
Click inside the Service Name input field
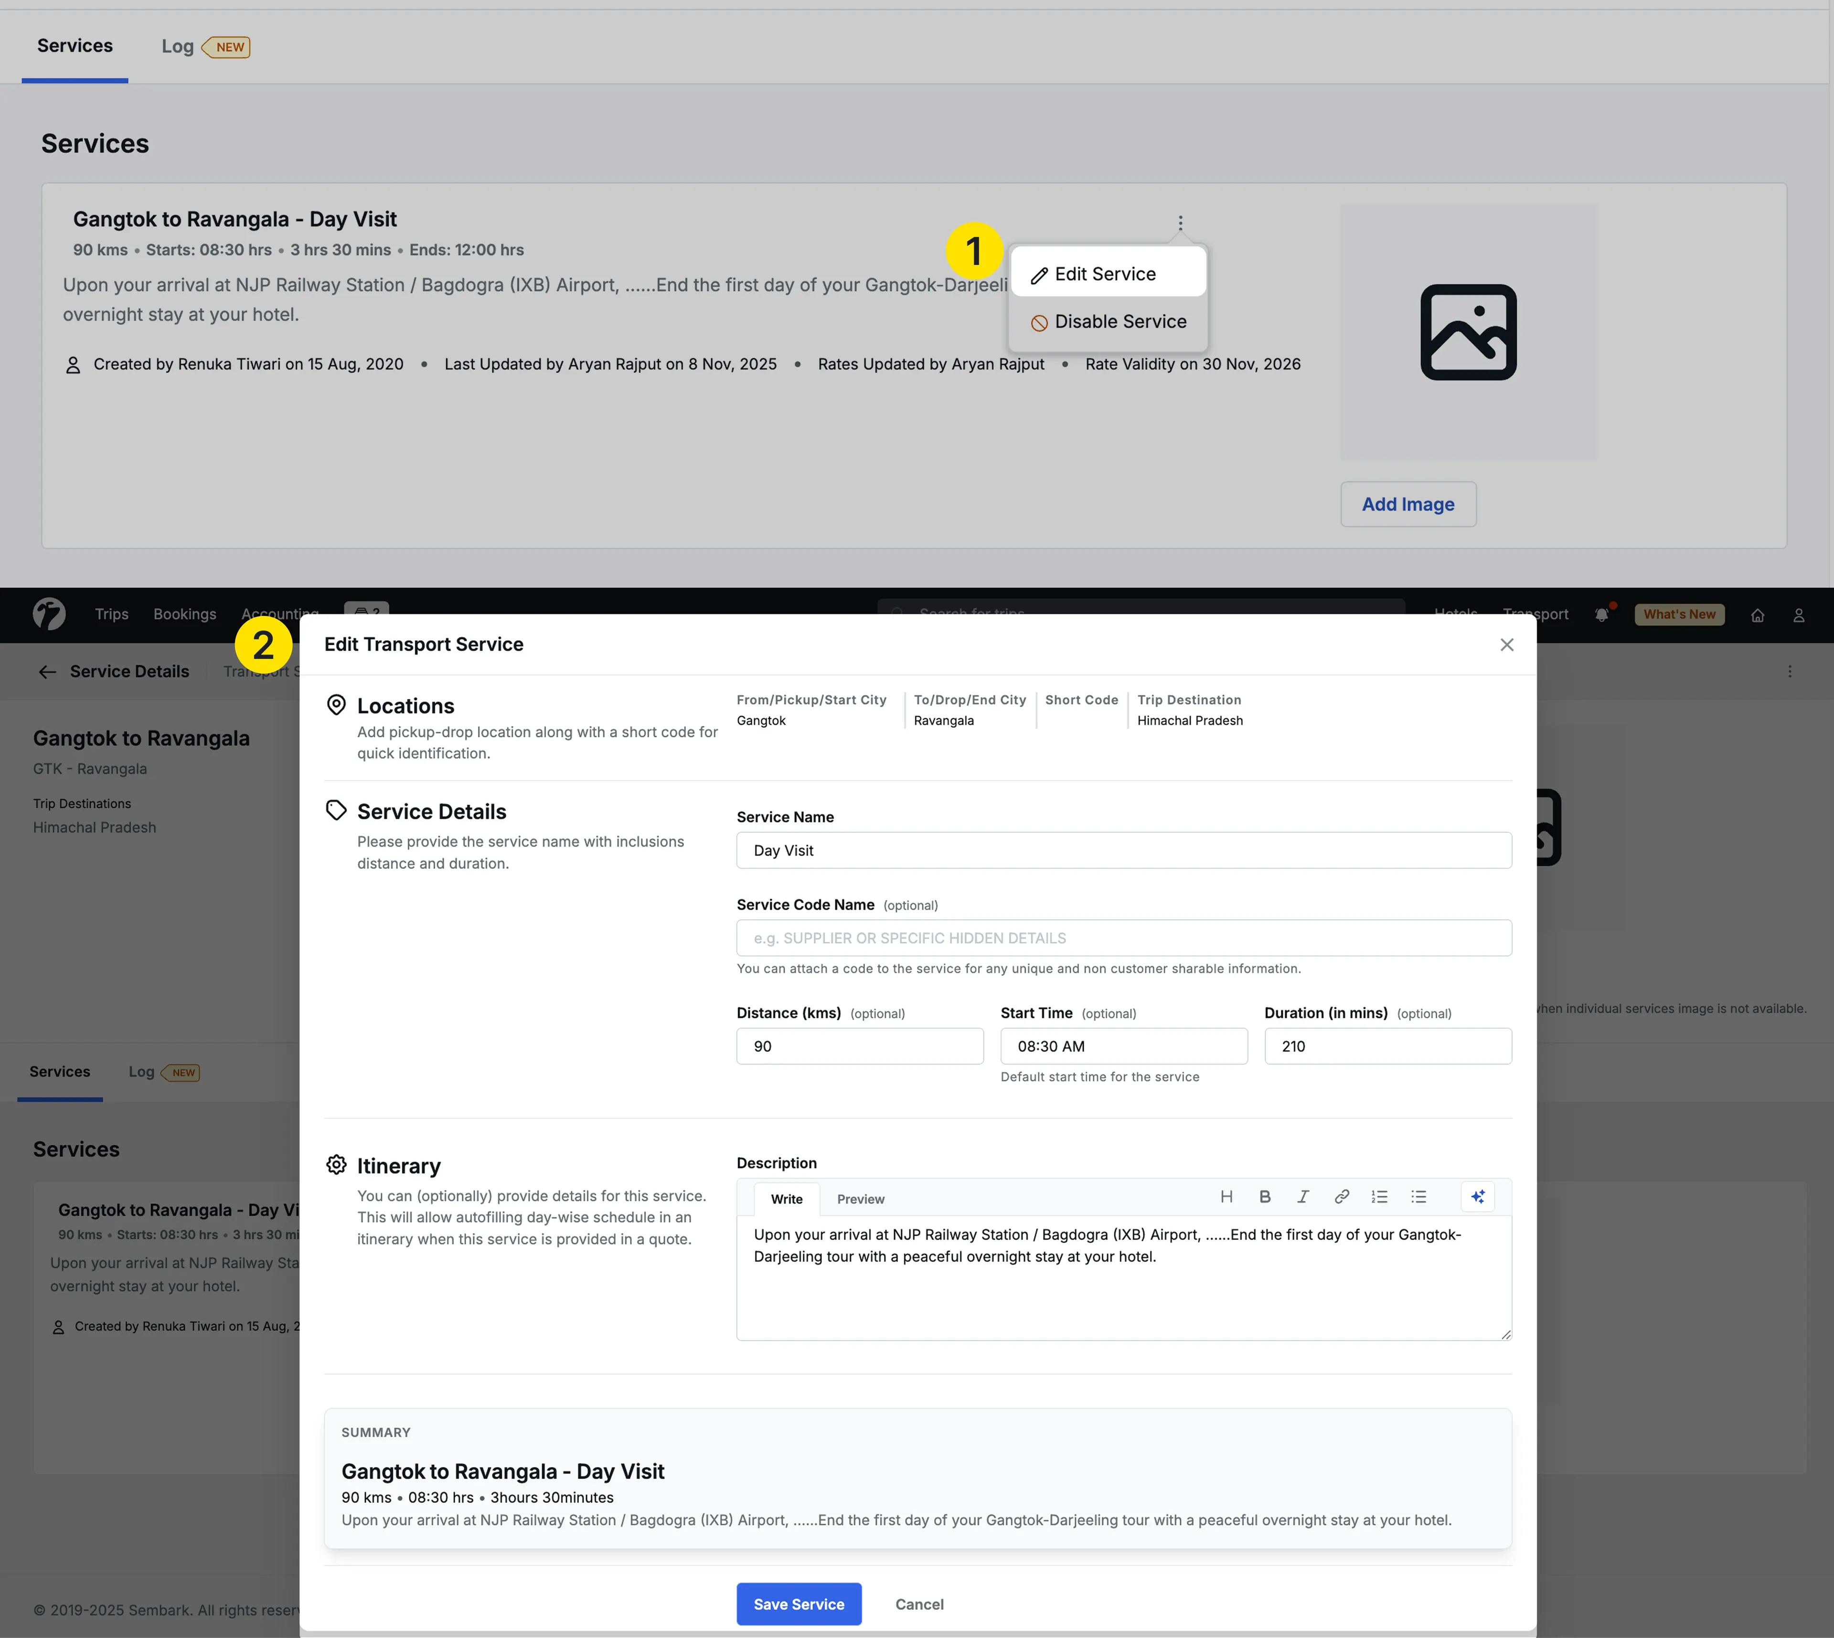point(1123,850)
